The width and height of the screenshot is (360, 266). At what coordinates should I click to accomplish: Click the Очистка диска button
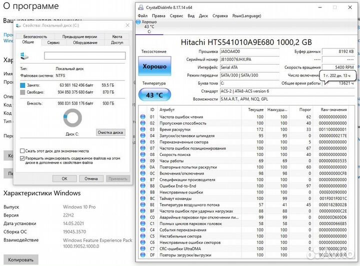coord(110,132)
